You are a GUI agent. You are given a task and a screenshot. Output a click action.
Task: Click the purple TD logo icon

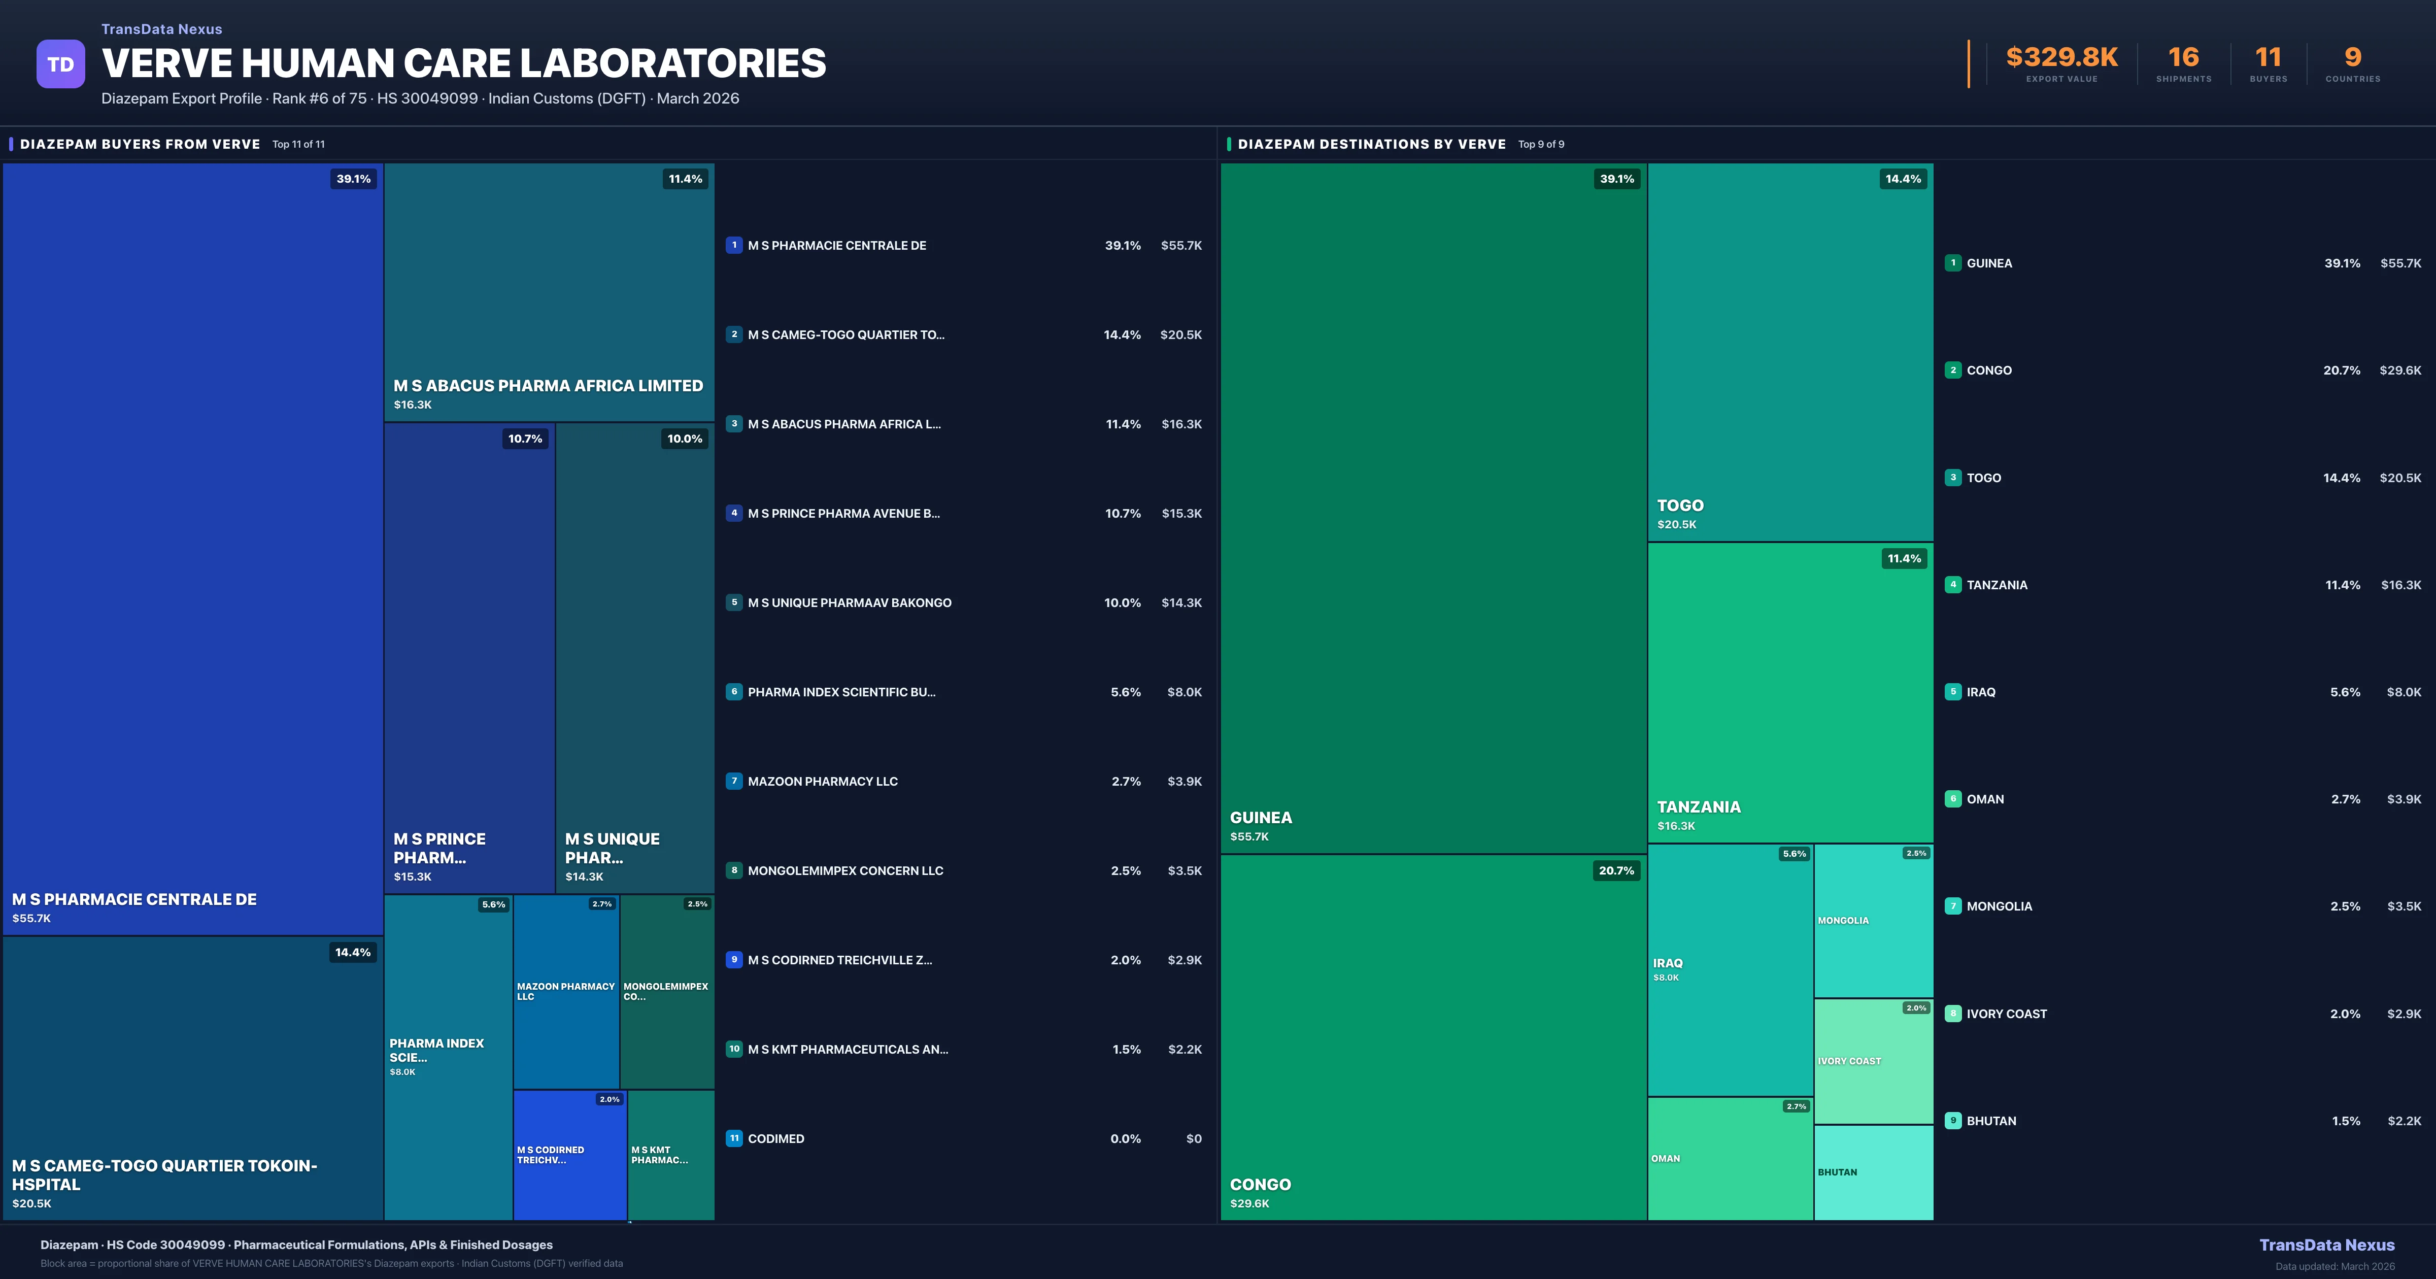[60, 64]
